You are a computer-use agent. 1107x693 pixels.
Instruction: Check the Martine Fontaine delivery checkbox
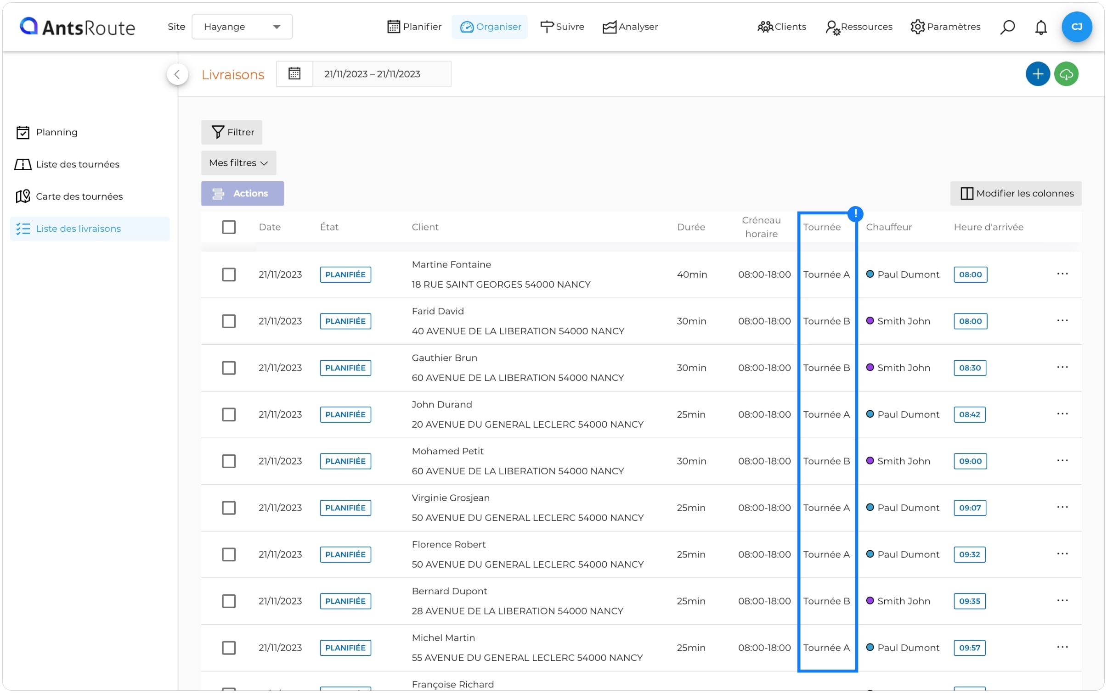pyautogui.click(x=229, y=274)
